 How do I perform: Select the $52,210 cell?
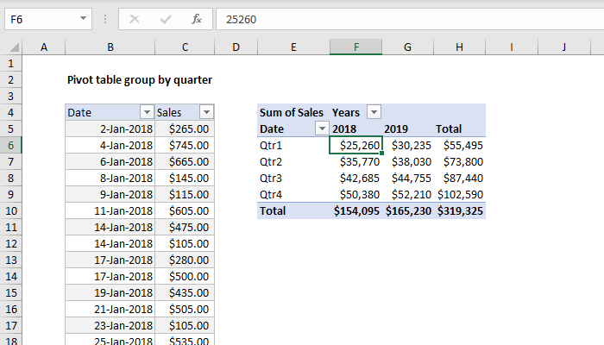pos(408,194)
